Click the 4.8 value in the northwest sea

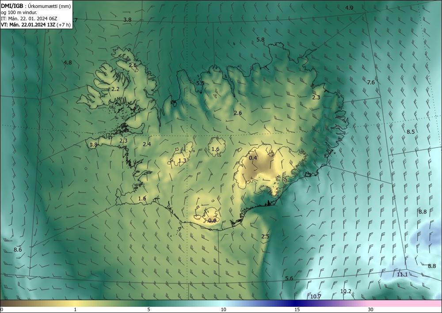[68, 63]
